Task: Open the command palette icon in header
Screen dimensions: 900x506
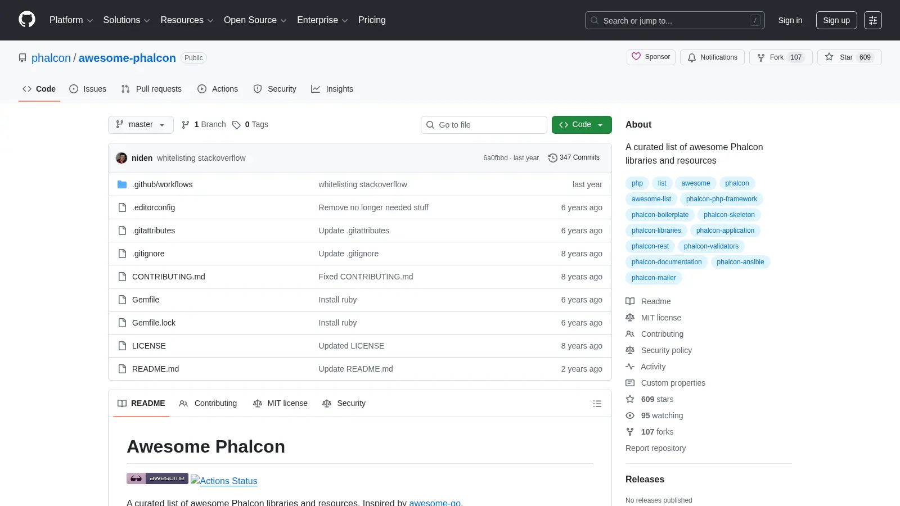Action: coord(873,20)
